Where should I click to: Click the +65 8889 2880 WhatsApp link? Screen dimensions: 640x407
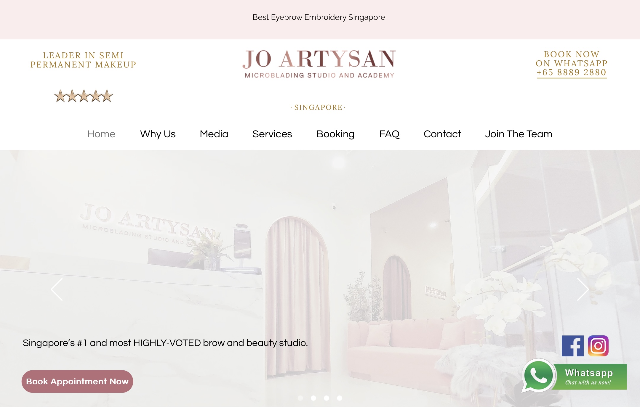click(x=572, y=73)
